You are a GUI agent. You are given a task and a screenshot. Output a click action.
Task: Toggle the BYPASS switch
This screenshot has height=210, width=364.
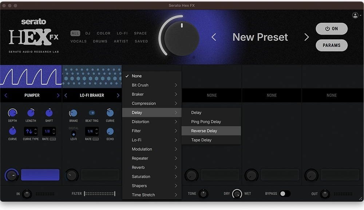[285, 194]
